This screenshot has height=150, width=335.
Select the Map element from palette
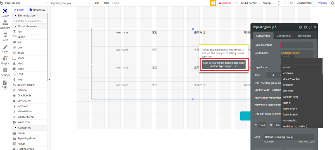[29, 79]
